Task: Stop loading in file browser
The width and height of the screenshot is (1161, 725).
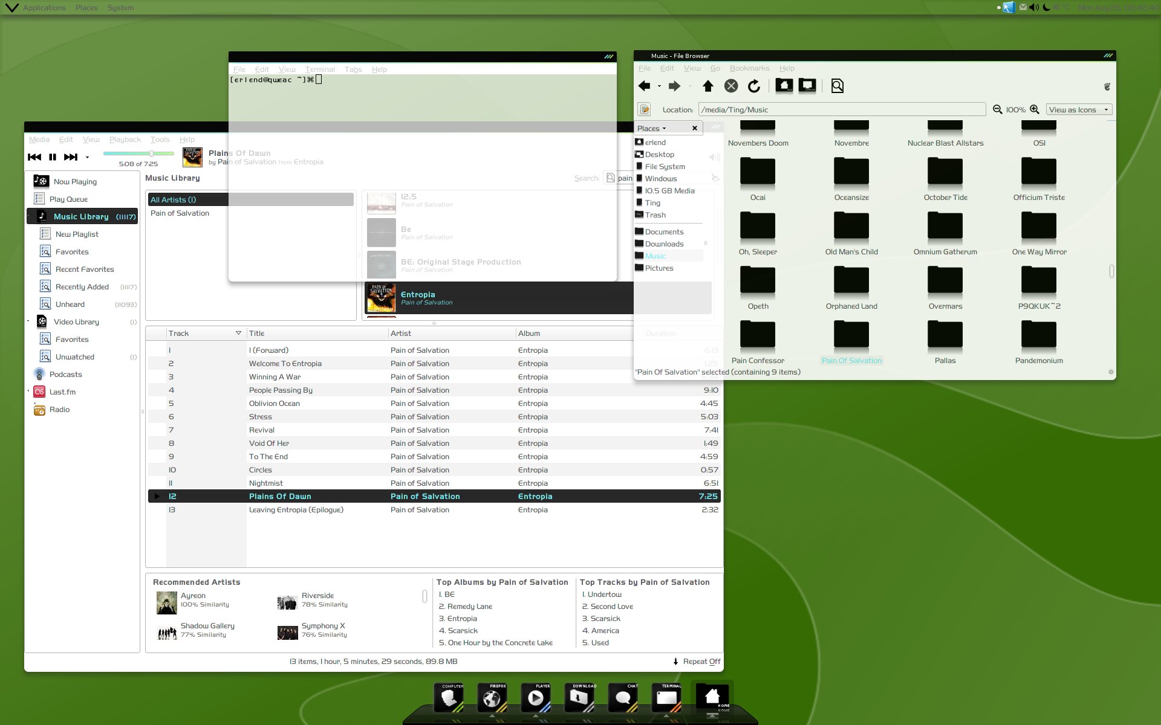Action: 731,86
